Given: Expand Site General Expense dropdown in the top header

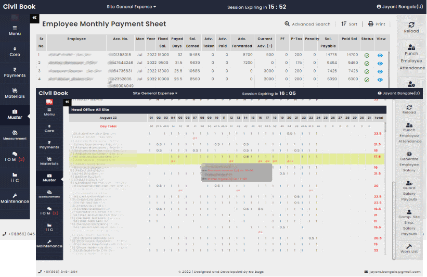Looking at the screenshot, I should click(x=131, y=7).
